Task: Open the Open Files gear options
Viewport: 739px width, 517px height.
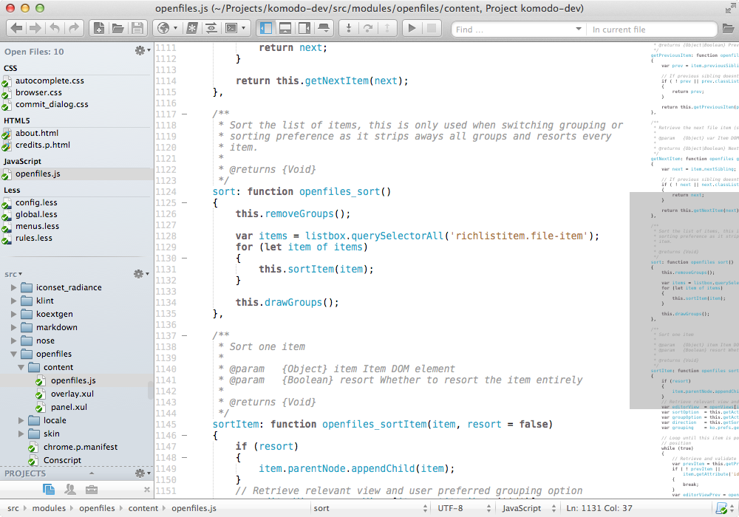Action: 140,51
